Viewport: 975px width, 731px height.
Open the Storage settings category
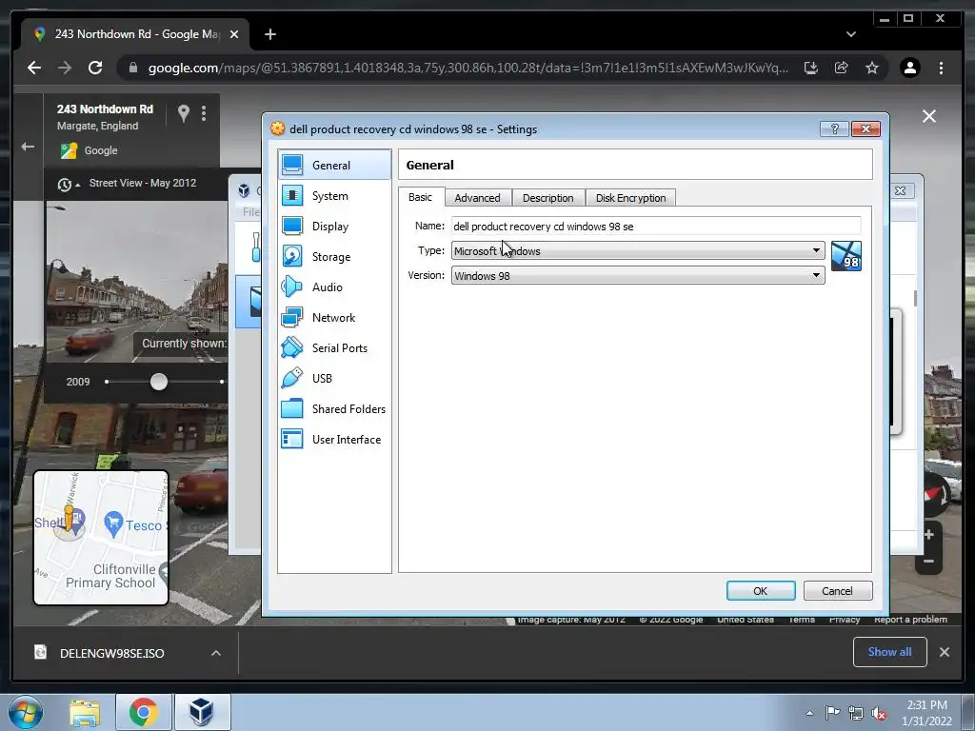click(334, 257)
